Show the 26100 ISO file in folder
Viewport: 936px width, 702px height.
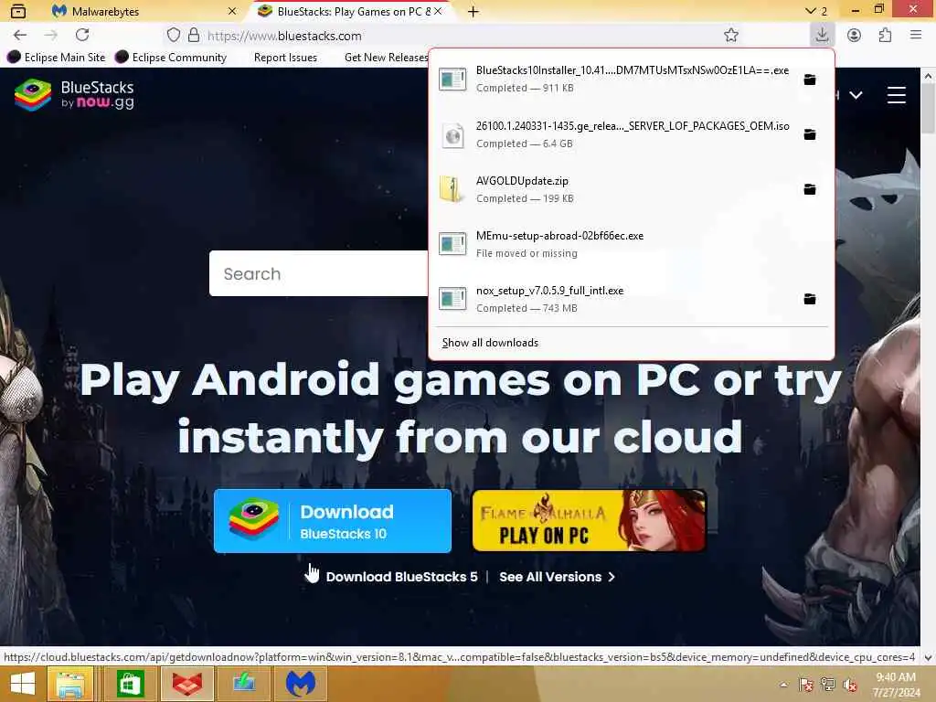coord(810,134)
